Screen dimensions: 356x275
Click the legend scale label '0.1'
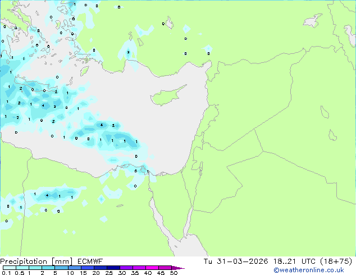pos(6,273)
